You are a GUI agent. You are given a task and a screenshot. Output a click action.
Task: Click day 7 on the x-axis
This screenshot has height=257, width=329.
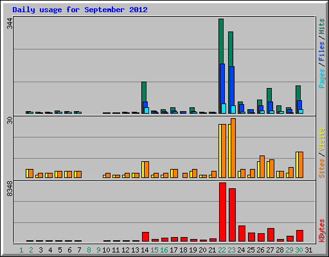tap(79, 250)
